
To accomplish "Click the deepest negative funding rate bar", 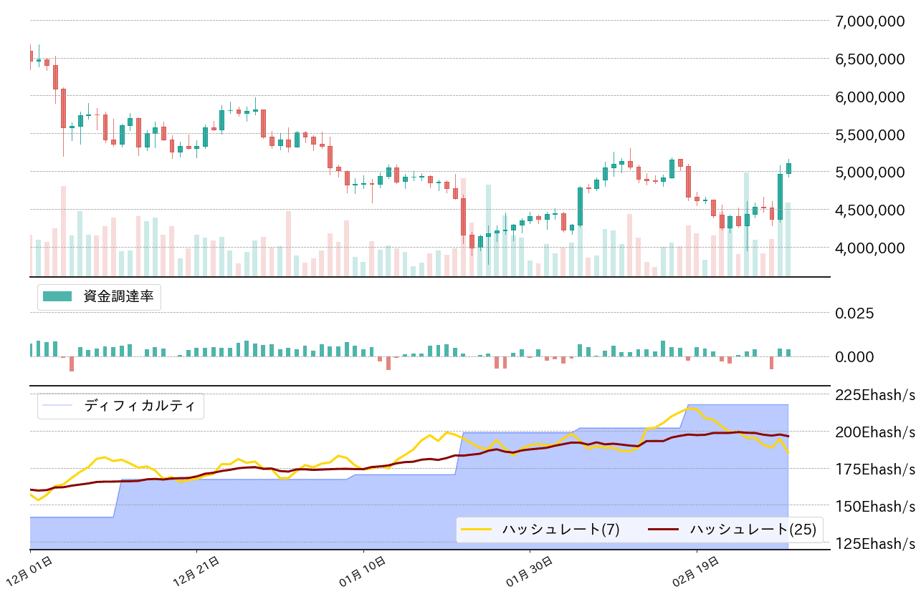I will click(x=71, y=365).
